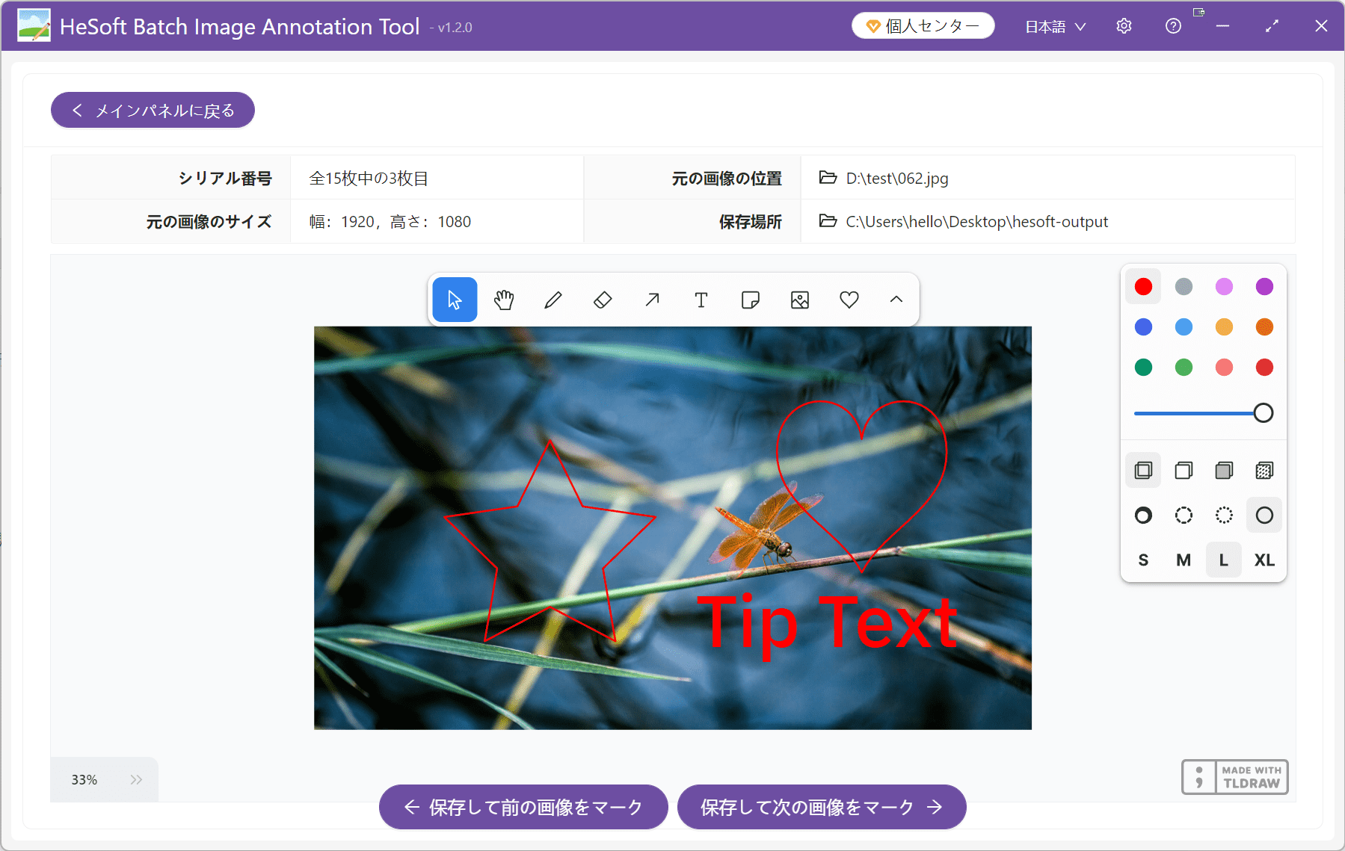Click the C:\Users\hello\Desktop\hesoft-output path
The height and width of the screenshot is (851, 1345).
click(976, 222)
